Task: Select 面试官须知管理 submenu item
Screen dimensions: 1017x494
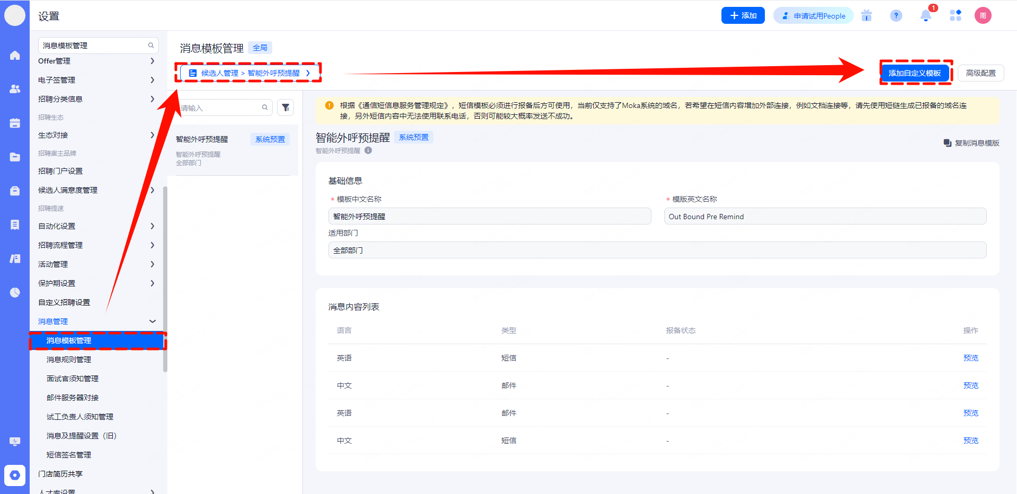Action: (73, 379)
